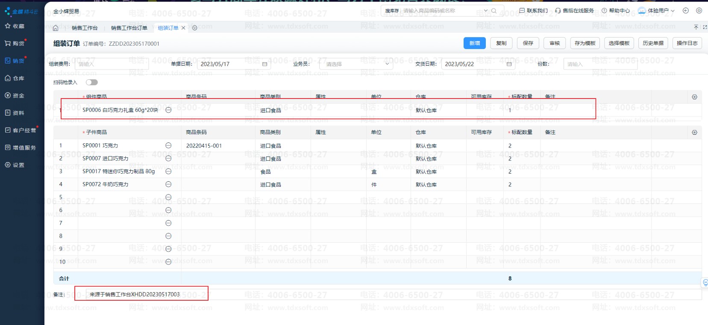
Task: Click the 审核 button
Action: click(555, 43)
